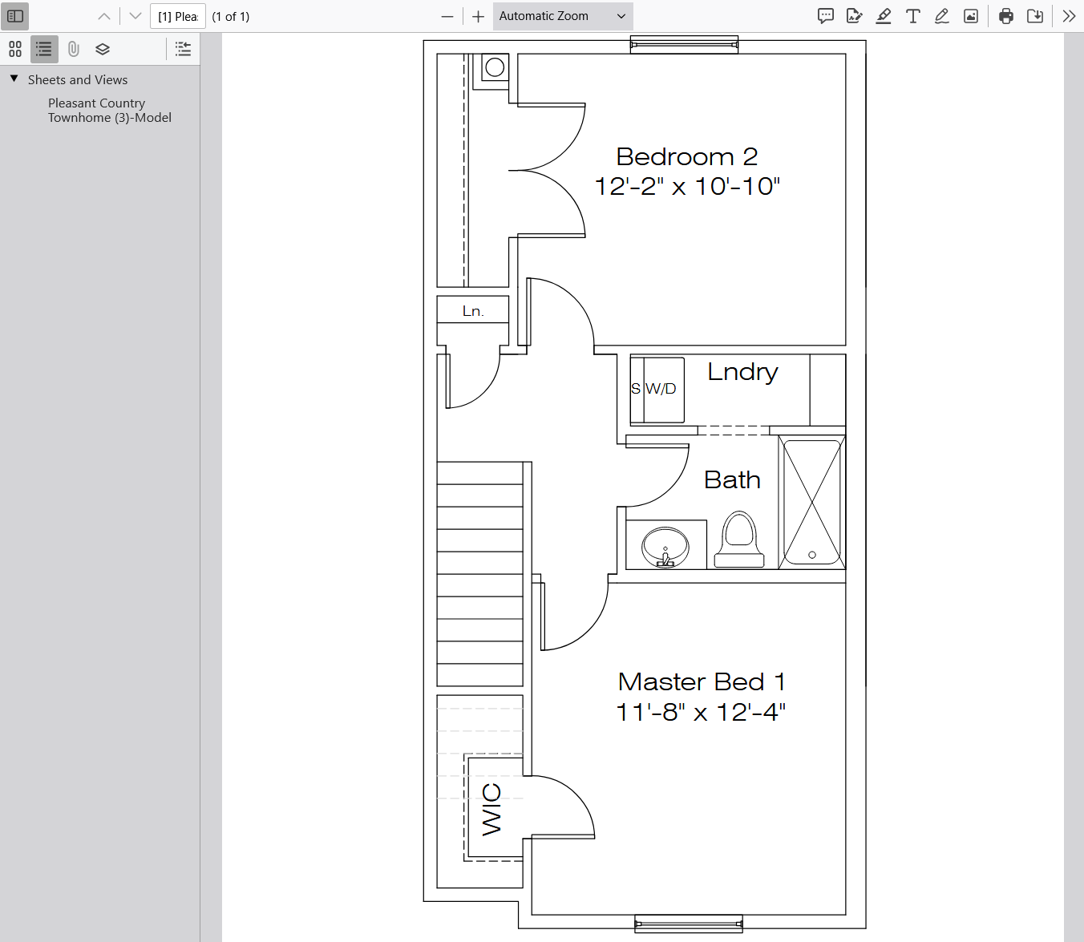Image resolution: width=1084 pixels, height=942 pixels.
Task: Go to the next page
Action: click(135, 16)
